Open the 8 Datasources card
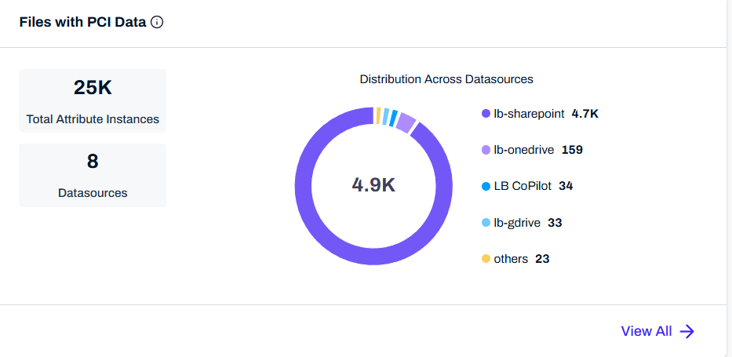Image resolution: width=732 pixels, height=357 pixels. [93, 175]
